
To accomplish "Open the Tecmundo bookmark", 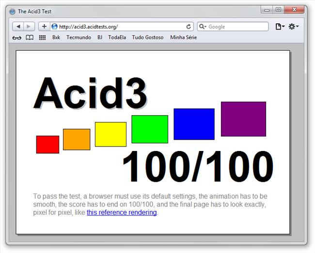I will (x=79, y=37).
